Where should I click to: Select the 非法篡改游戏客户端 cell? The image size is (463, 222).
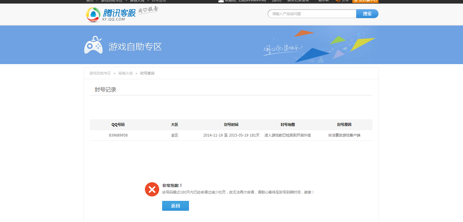[x=344, y=135]
